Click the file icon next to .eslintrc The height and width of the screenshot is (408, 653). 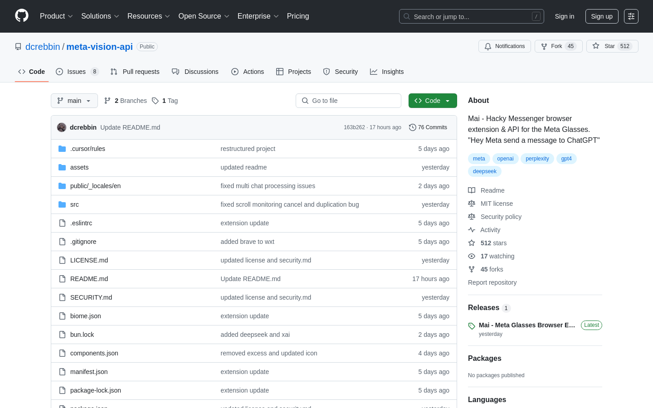point(62,223)
